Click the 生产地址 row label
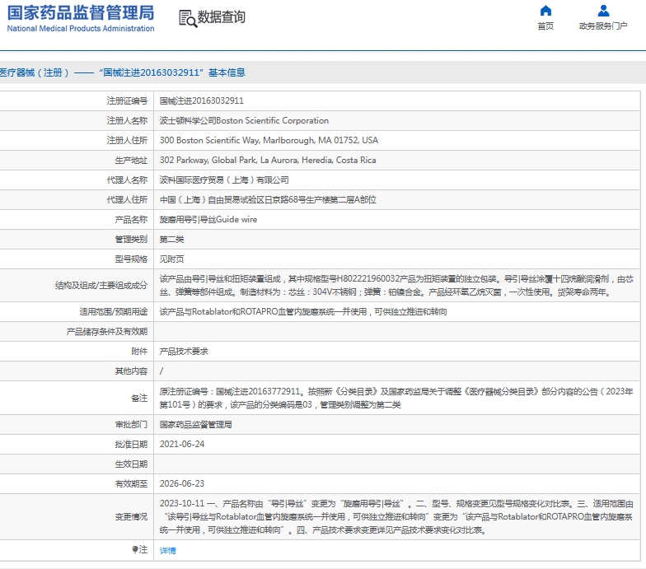This screenshot has width=646, height=569. 131,160
